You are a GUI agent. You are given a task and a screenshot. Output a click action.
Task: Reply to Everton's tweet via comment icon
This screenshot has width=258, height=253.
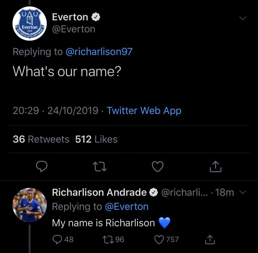pos(42,166)
